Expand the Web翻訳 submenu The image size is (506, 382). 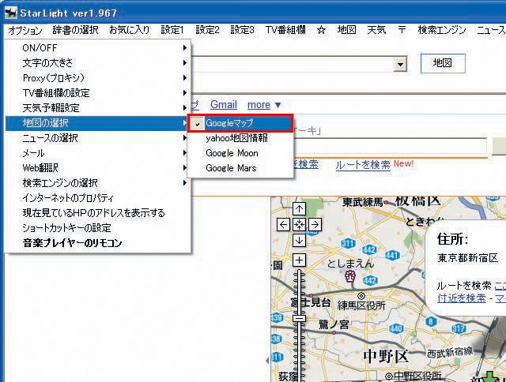point(98,168)
